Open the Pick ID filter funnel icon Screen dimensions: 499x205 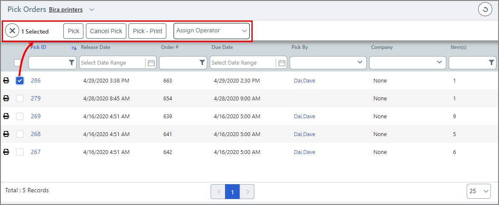click(71, 63)
